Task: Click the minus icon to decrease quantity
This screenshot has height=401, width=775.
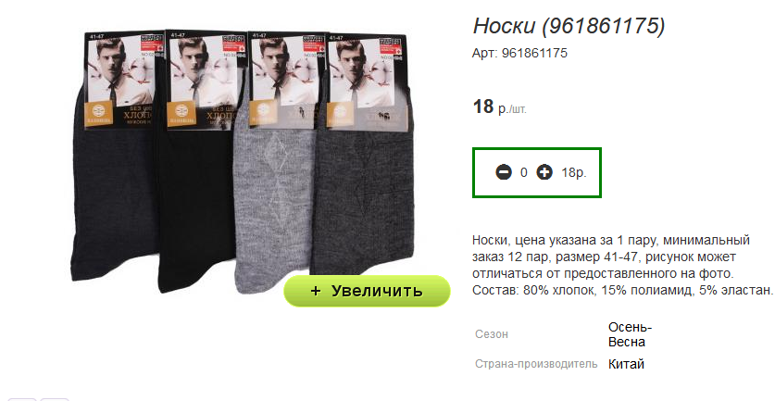Action: pos(504,172)
